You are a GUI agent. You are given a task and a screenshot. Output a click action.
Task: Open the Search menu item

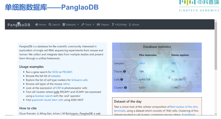[54, 25]
